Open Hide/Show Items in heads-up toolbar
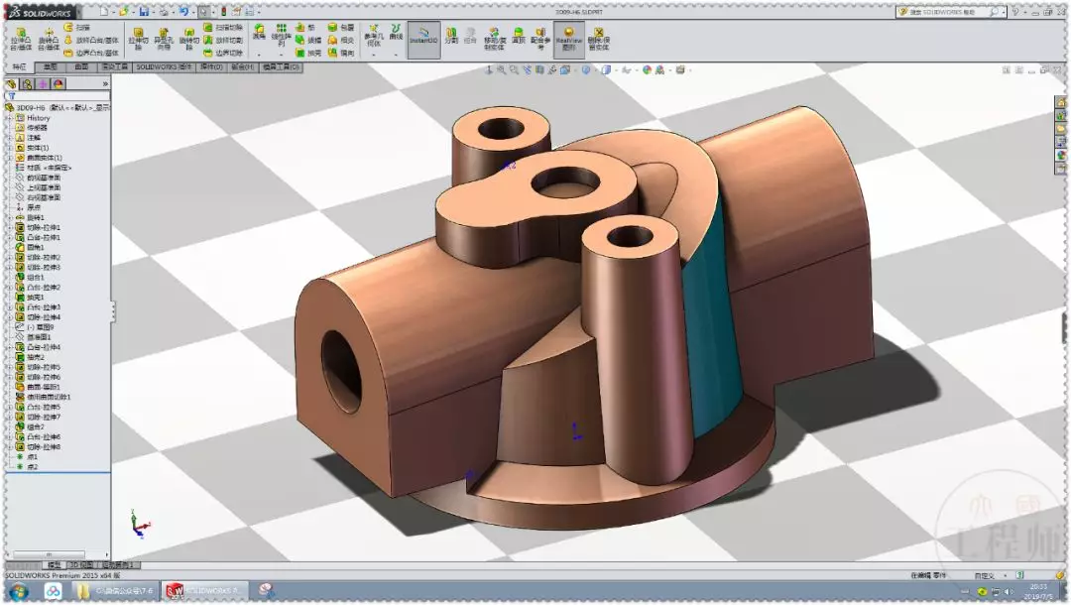The image size is (1071, 605). click(627, 69)
